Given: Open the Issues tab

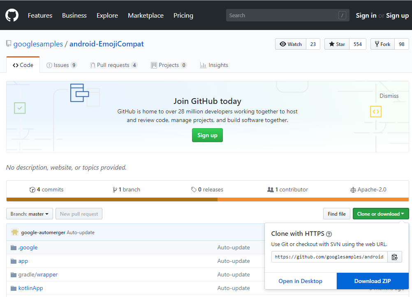Looking at the screenshot, I should (x=61, y=65).
